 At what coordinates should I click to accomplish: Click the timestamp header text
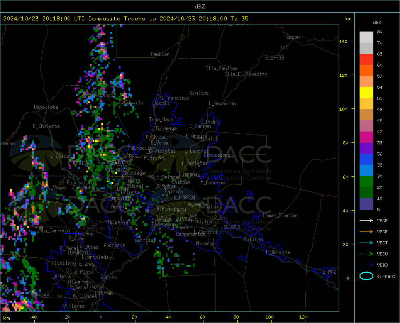[x=125, y=19]
